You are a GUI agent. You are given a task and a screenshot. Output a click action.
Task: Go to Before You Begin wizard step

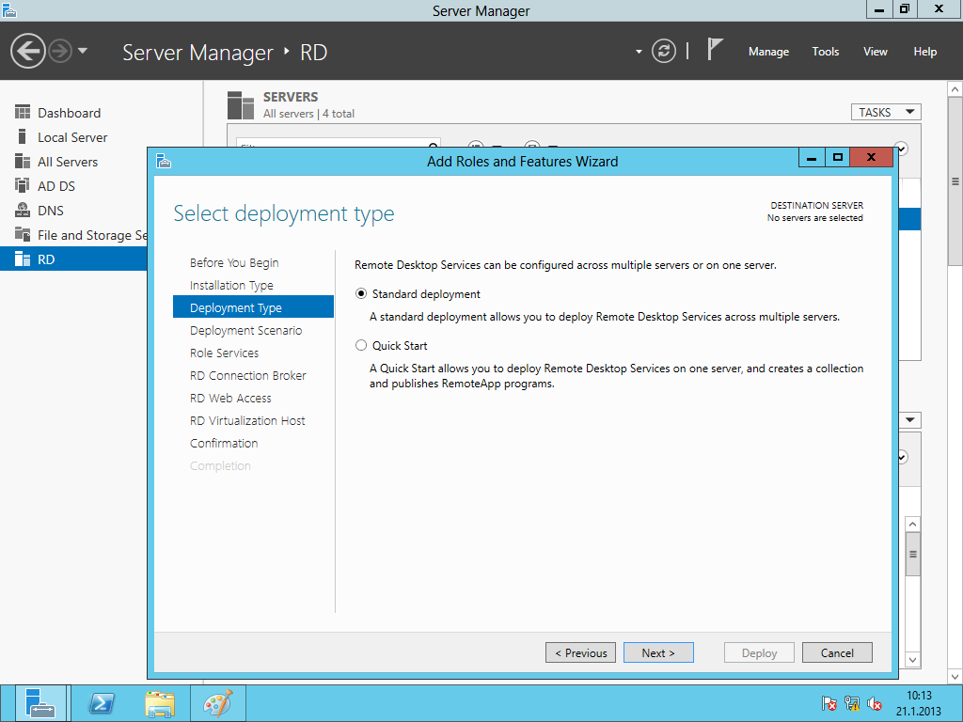(x=234, y=262)
